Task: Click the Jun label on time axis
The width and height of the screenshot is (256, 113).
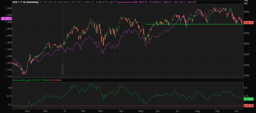Action: point(158,111)
